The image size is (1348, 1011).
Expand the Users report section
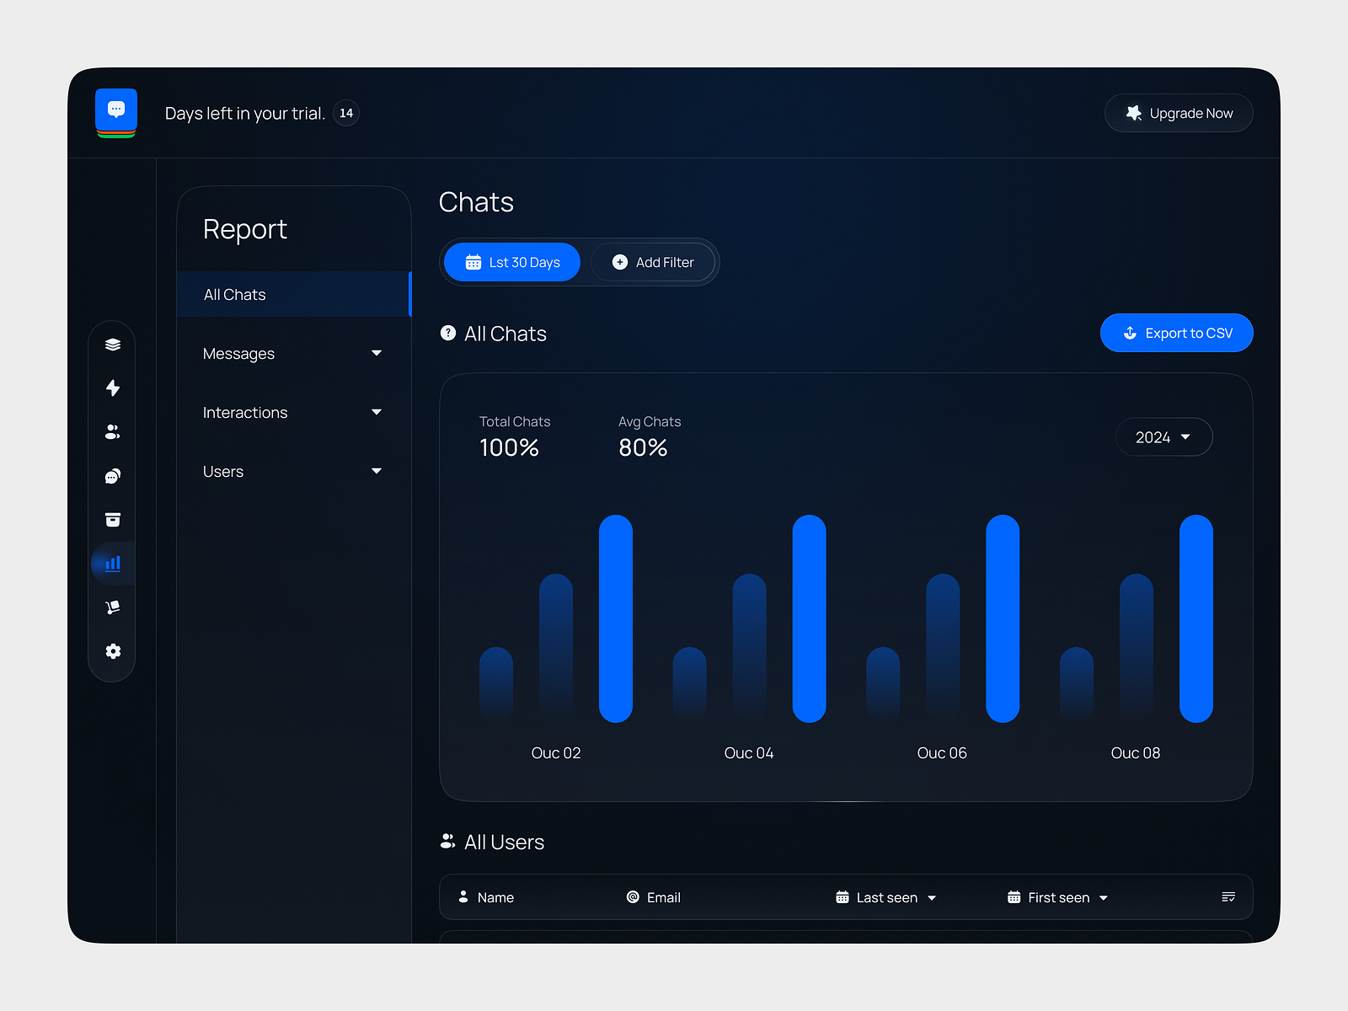coord(292,471)
